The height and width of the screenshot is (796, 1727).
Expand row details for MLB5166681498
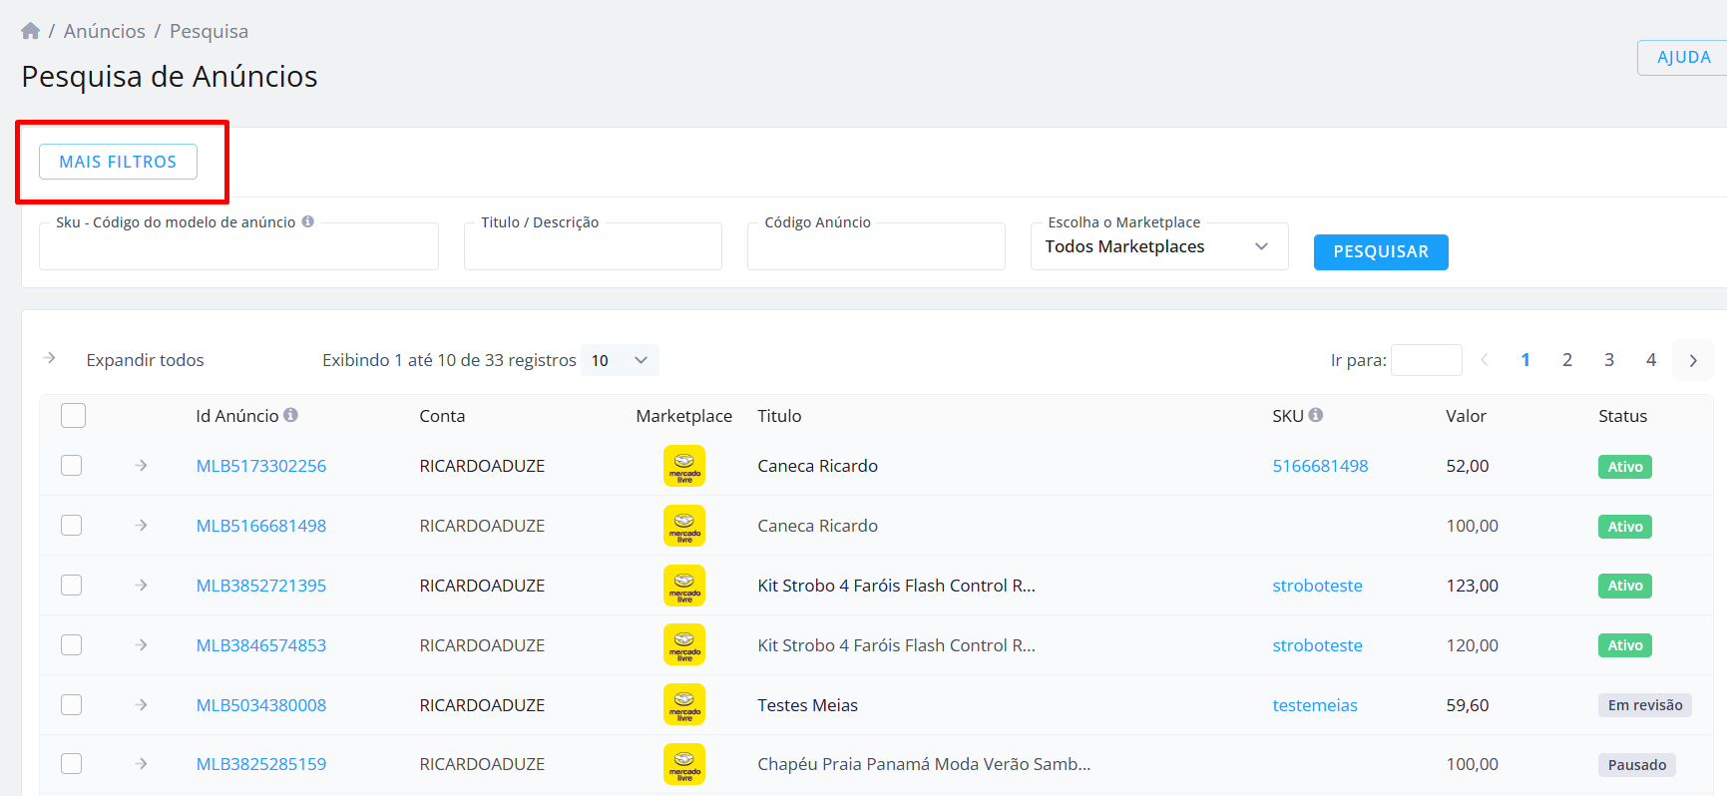click(142, 526)
